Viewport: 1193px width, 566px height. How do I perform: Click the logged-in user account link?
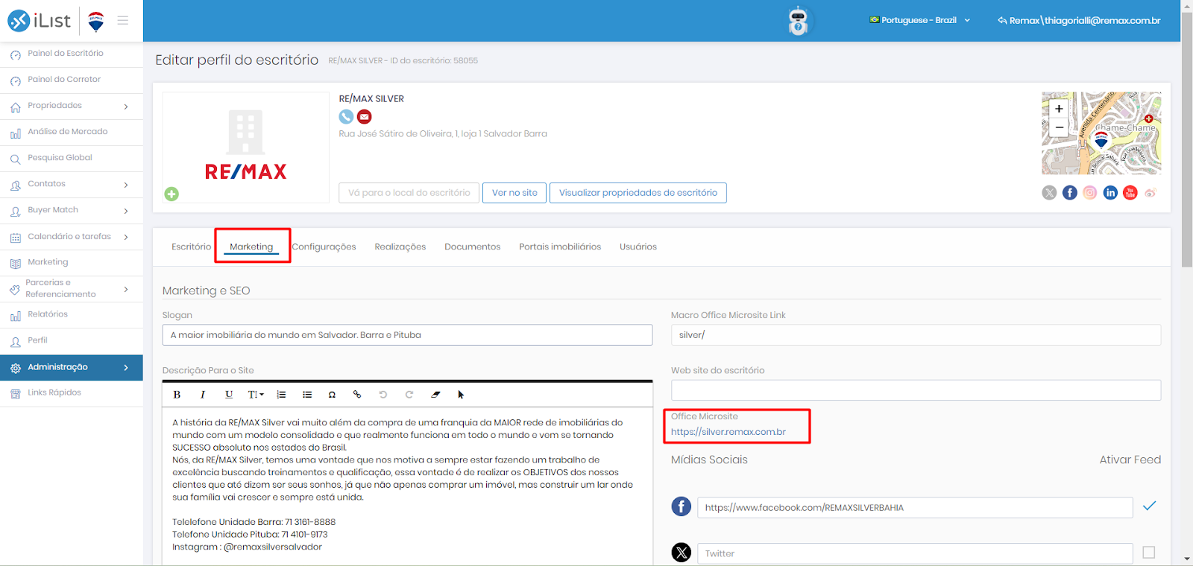tap(1079, 20)
